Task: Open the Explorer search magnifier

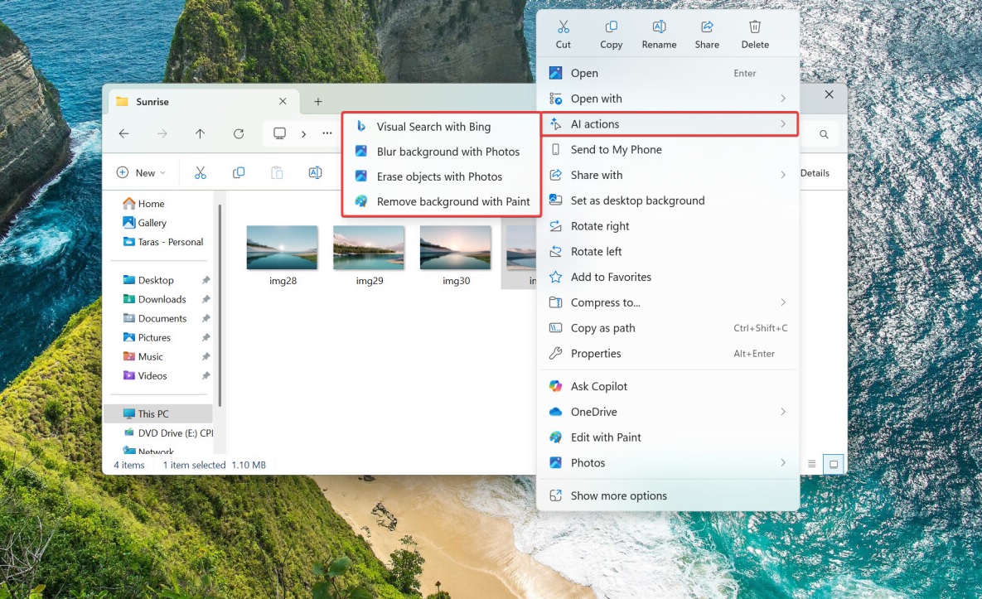Action: (x=825, y=134)
